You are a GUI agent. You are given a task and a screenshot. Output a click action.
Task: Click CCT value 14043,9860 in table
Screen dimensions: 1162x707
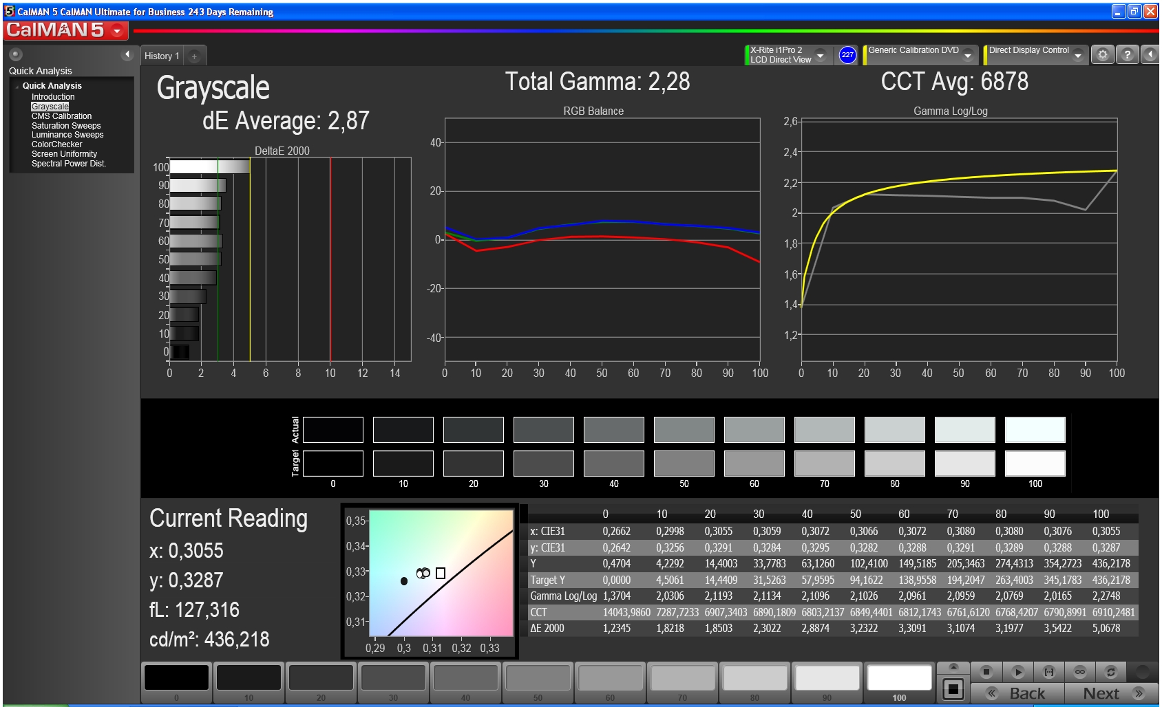pyautogui.click(x=626, y=612)
